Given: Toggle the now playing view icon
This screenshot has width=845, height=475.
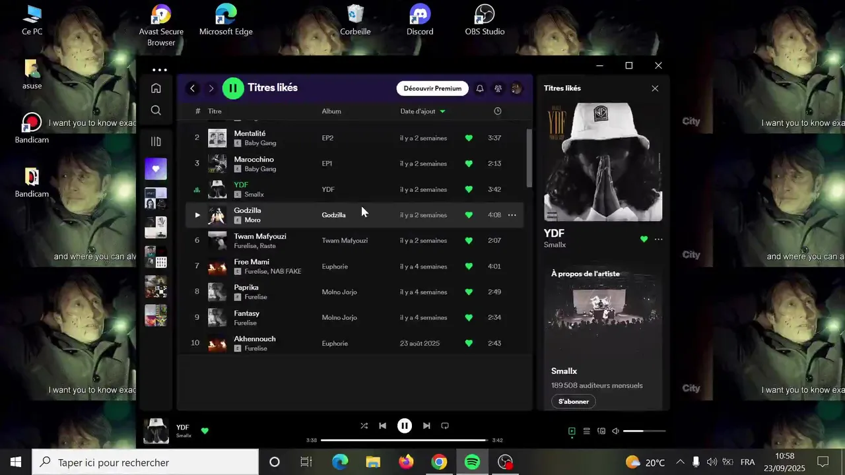Looking at the screenshot, I should [572, 431].
